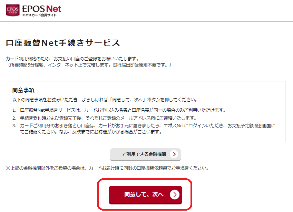Click the white arrow circle in 同意して、次へ
Screen dimensions: 293x212
tap(175, 195)
